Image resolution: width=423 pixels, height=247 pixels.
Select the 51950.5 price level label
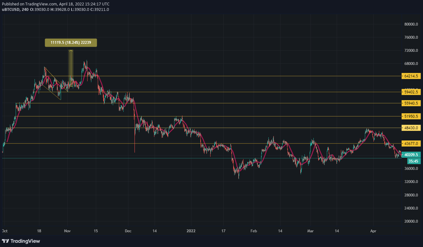411,116
